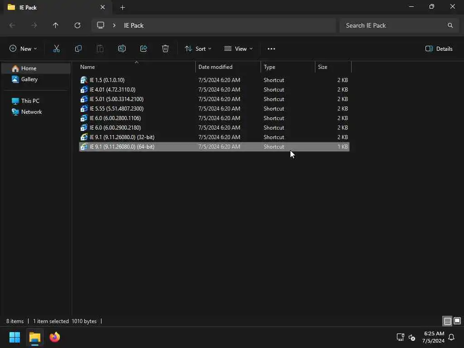
Task: Click the IE 9.1 32-bit shortcut icon
Action: [x=84, y=137]
